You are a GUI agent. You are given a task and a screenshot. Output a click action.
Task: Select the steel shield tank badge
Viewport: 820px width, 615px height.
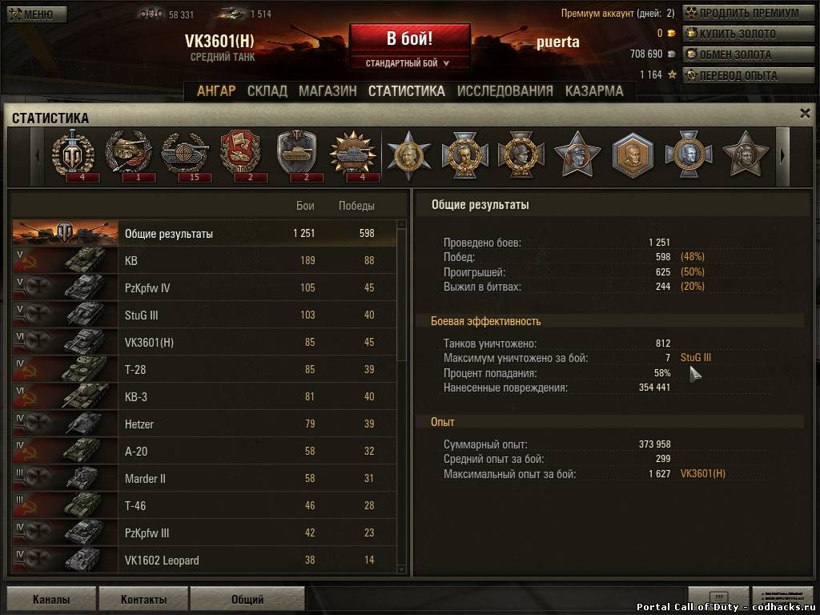[296, 154]
